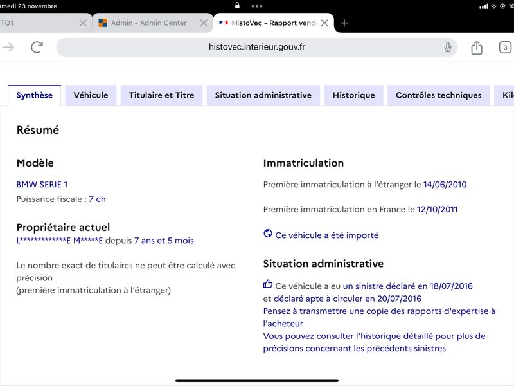Click 'déclaré apte à circuler en 20/07/2016'
The width and height of the screenshot is (514, 386).
348,299
